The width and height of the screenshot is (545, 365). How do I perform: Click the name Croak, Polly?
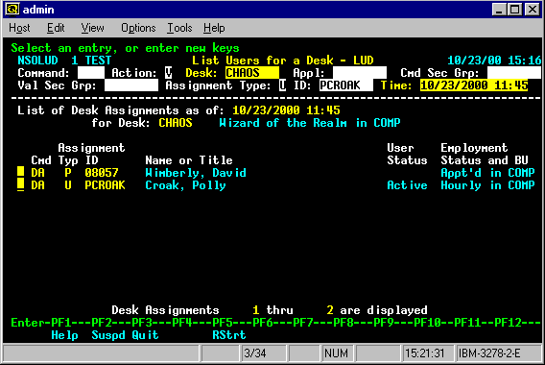[x=185, y=185]
